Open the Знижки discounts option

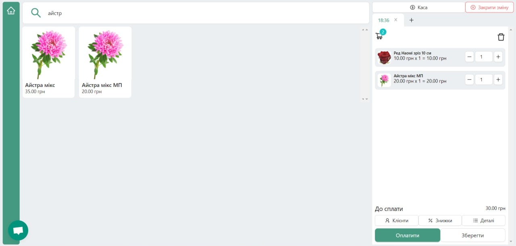point(440,221)
